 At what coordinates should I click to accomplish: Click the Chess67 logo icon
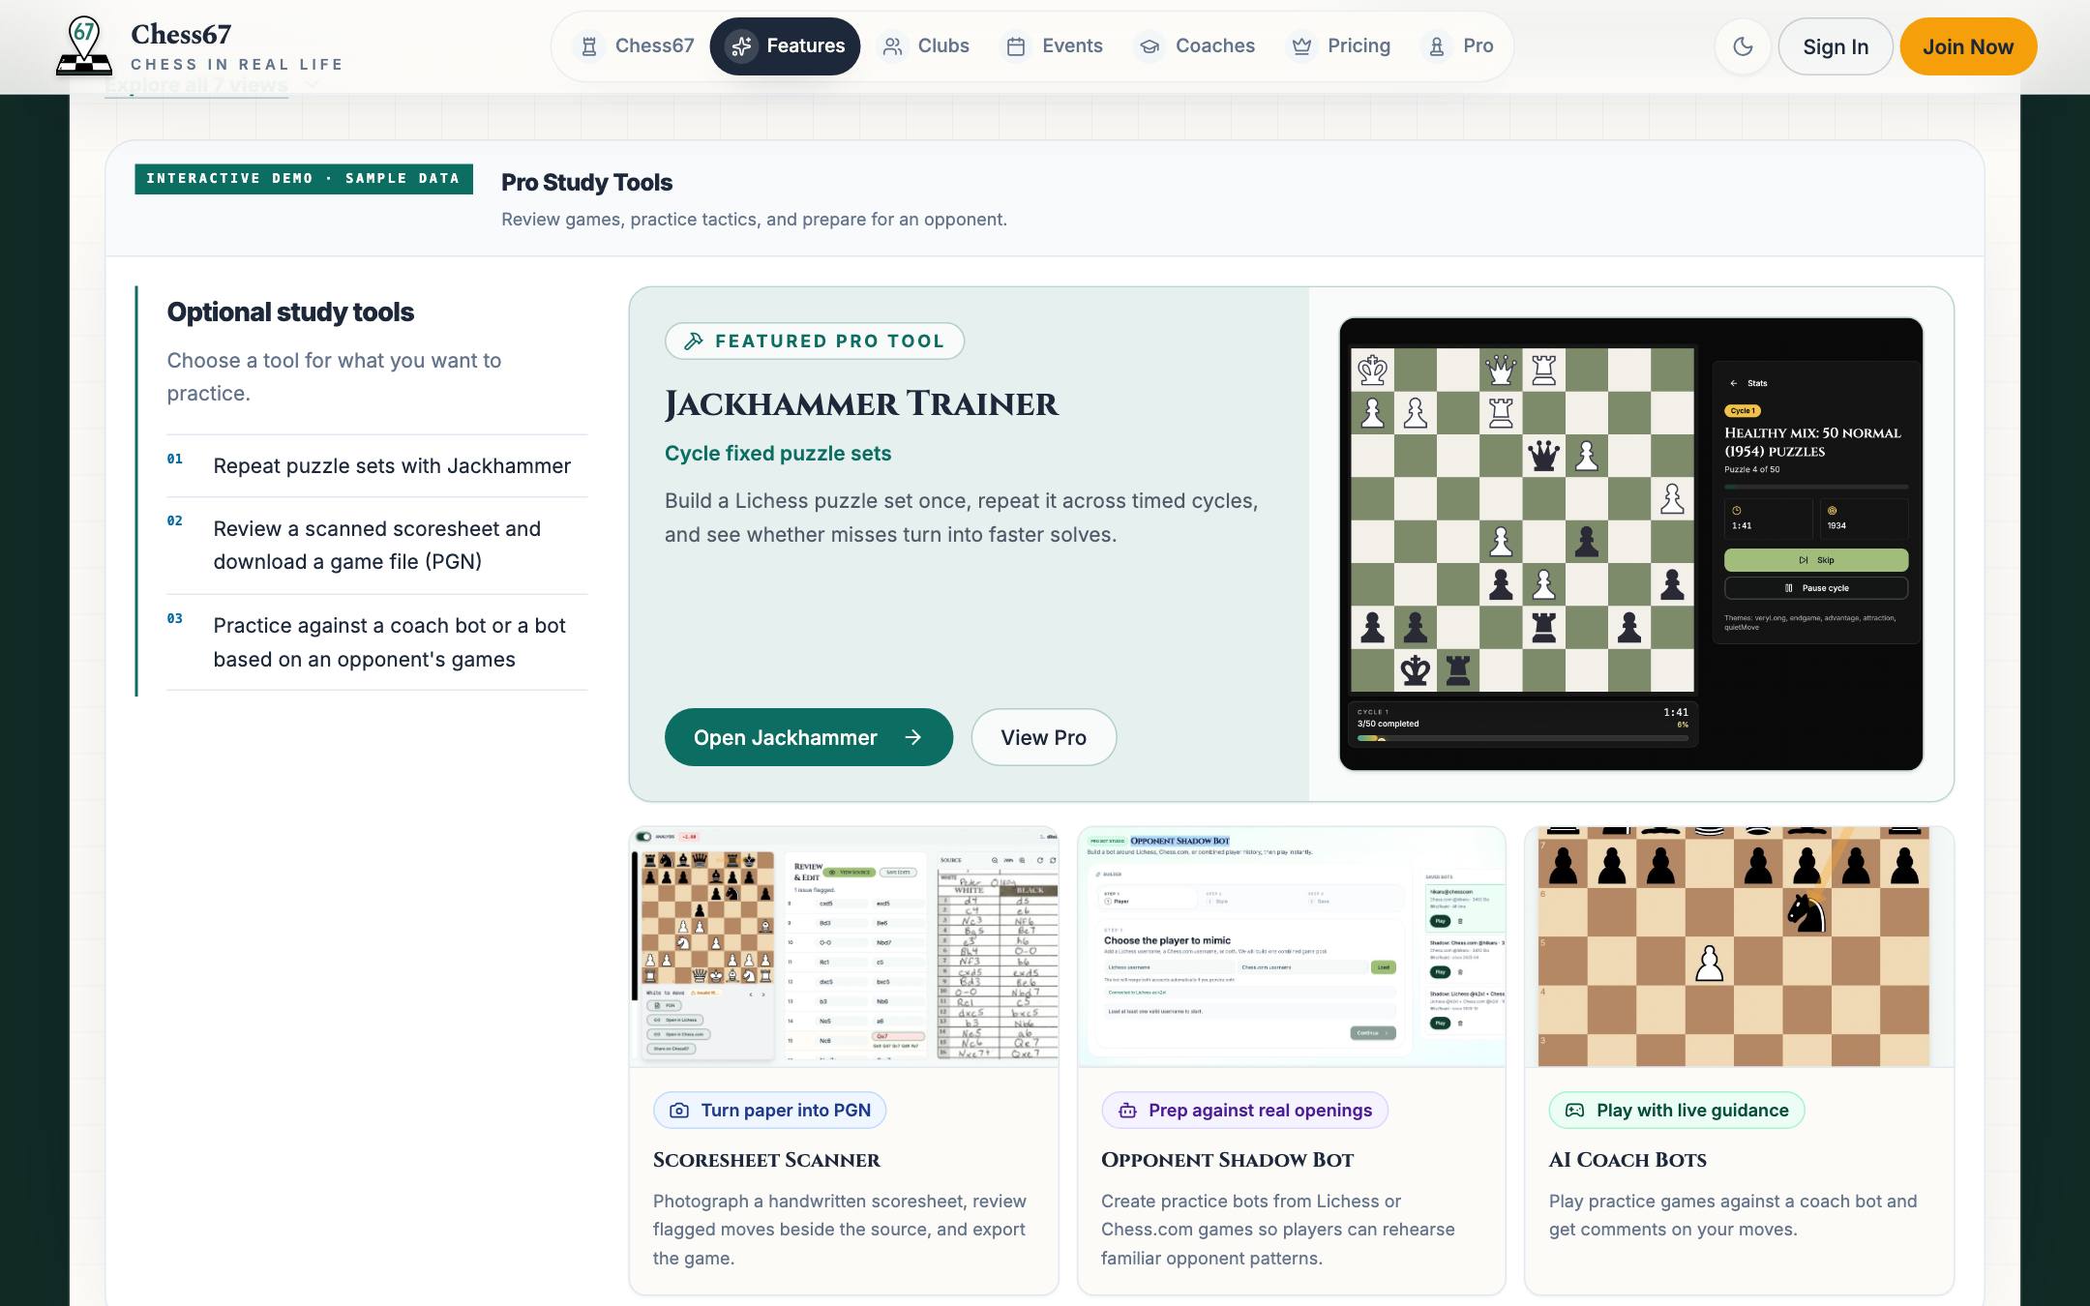84,46
